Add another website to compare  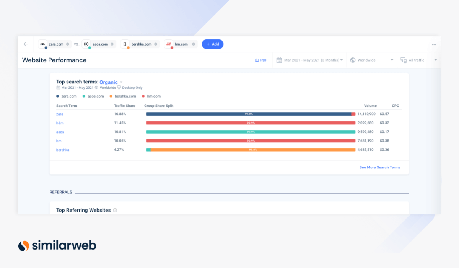point(213,44)
